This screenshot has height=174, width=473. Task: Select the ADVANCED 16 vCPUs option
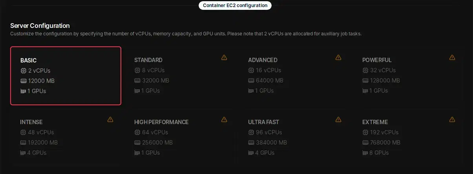pyautogui.click(x=293, y=75)
